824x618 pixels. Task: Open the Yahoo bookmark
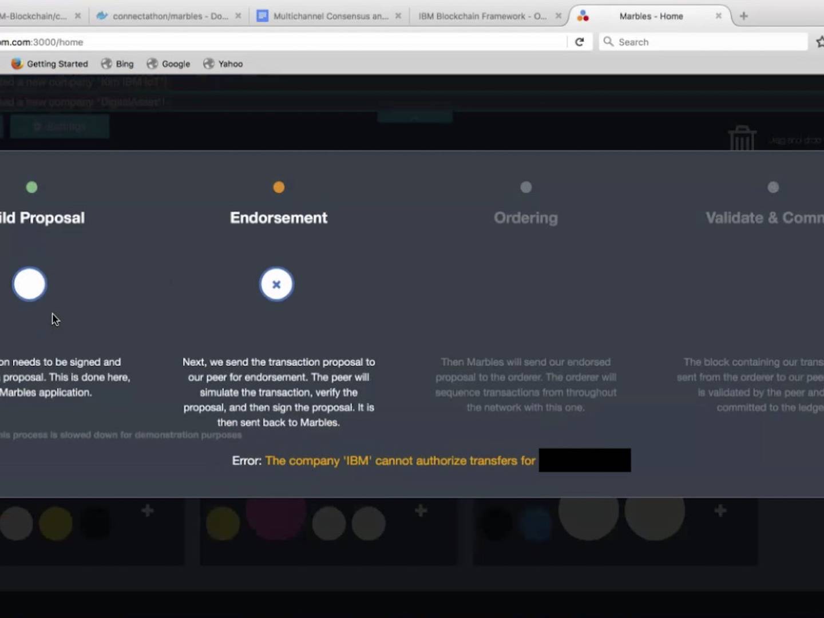click(223, 64)
